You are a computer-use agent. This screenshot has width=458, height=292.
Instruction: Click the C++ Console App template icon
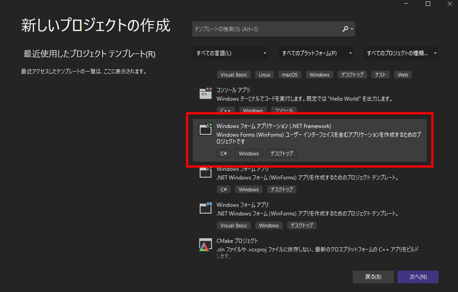[x=205, y=93]
